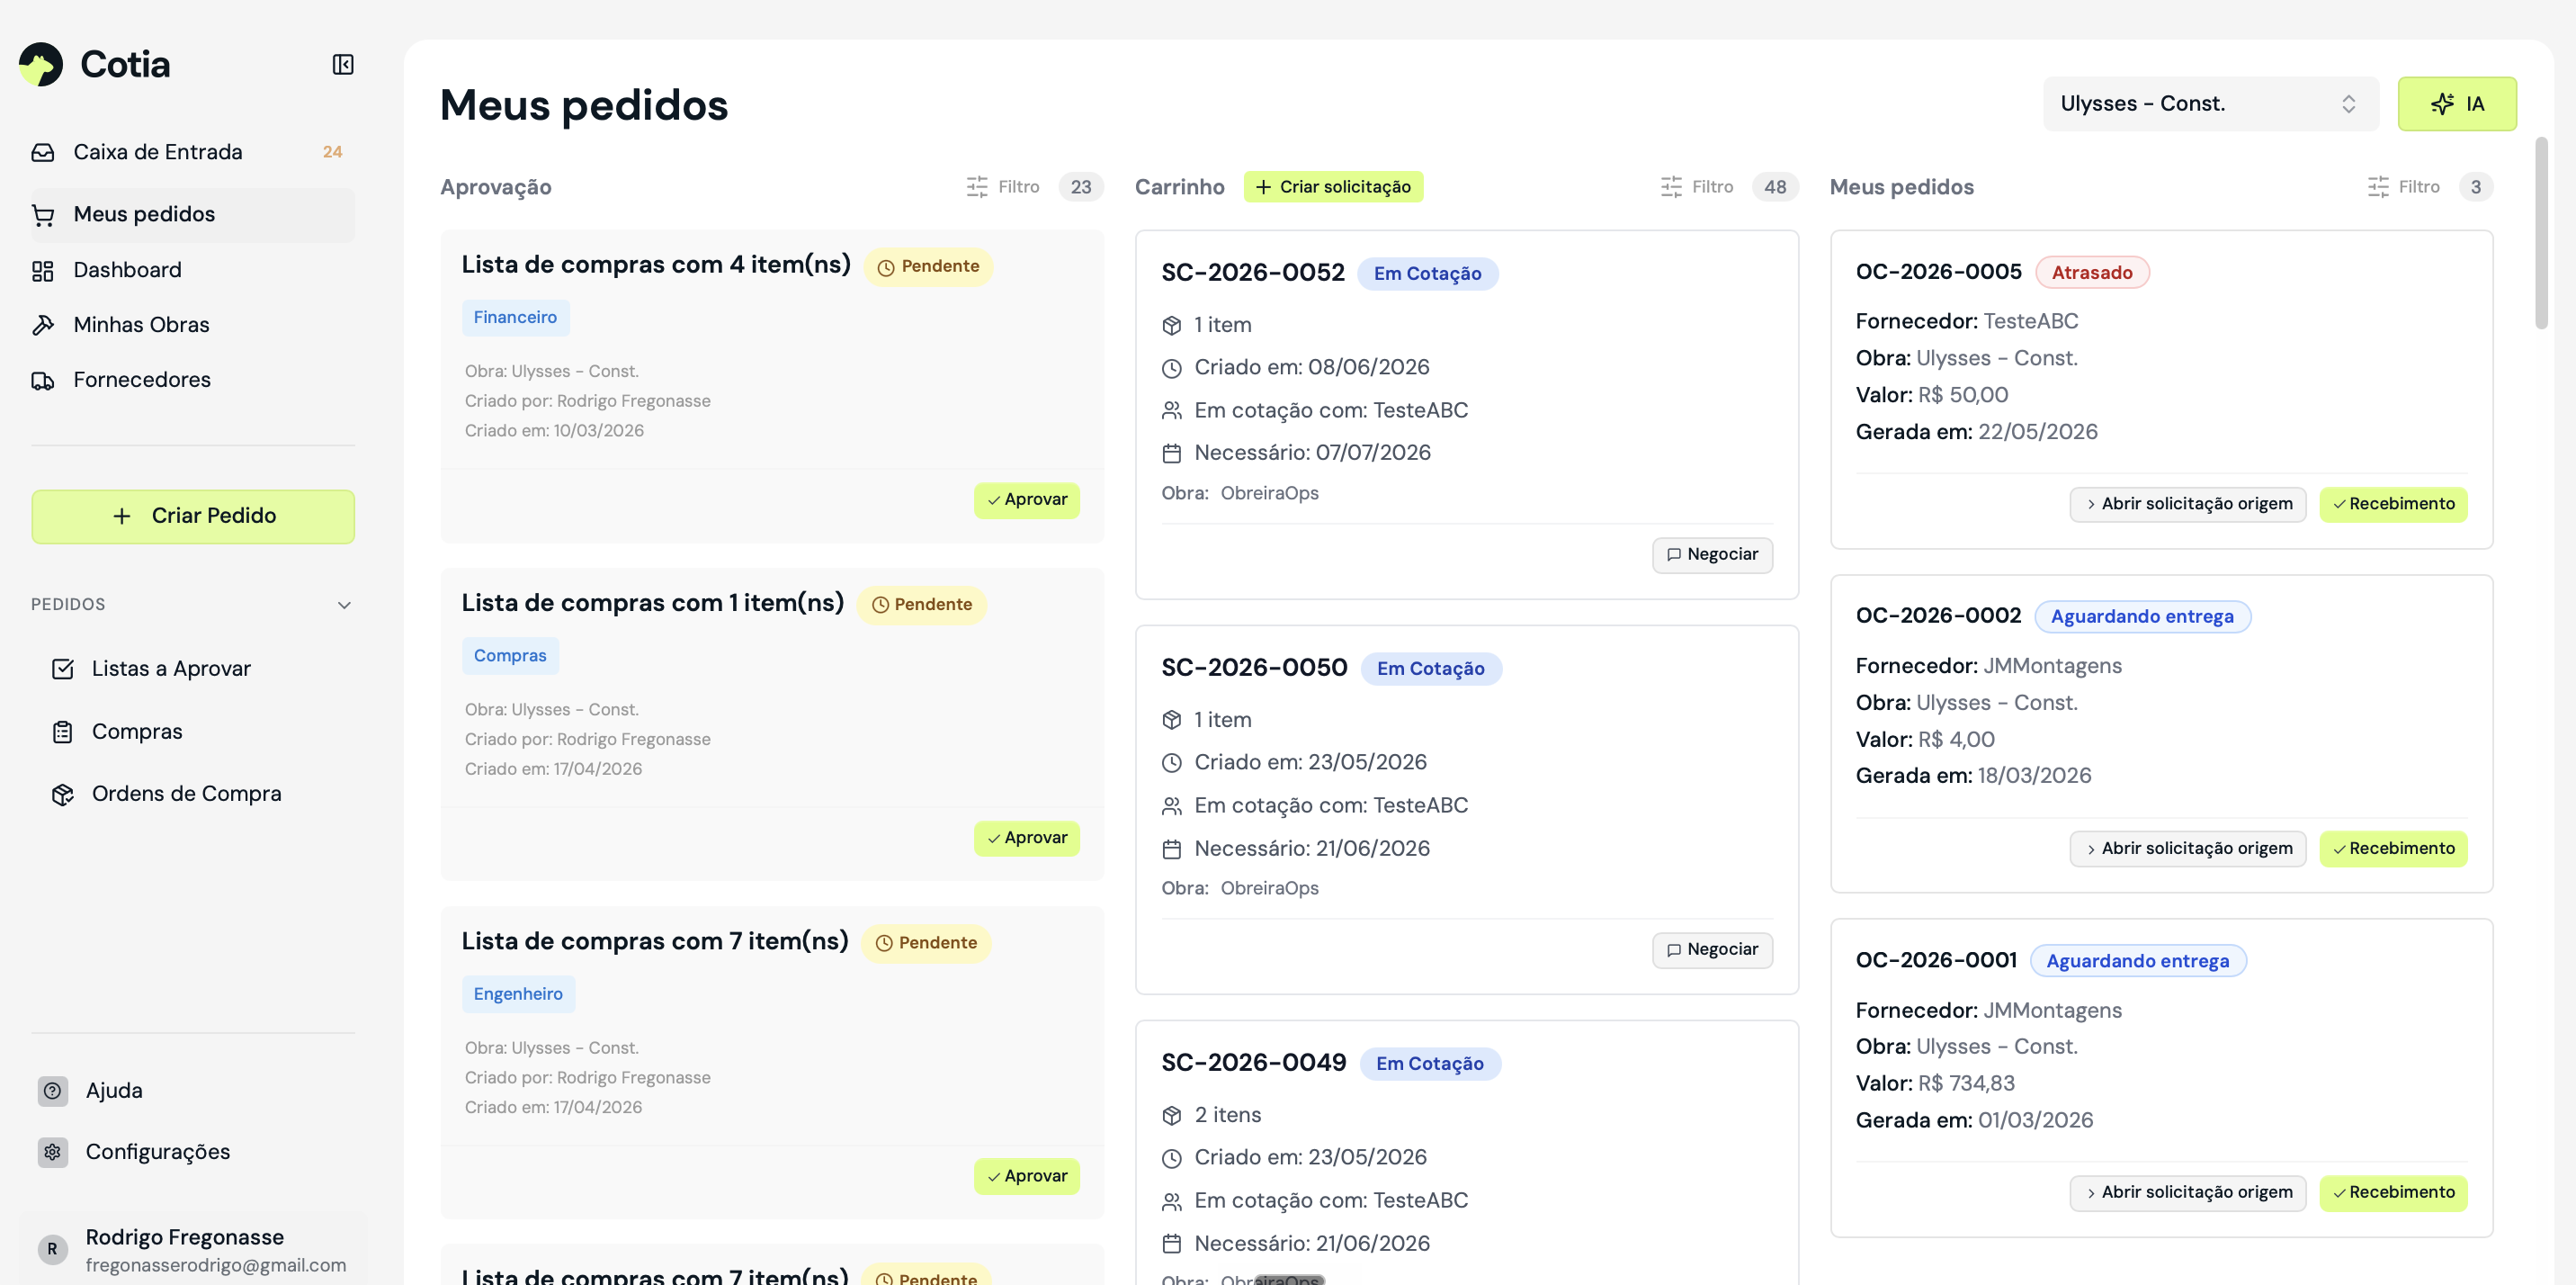Open card SC-2026-0050 title
2576x1285 pixels.
coord(1254,668)
